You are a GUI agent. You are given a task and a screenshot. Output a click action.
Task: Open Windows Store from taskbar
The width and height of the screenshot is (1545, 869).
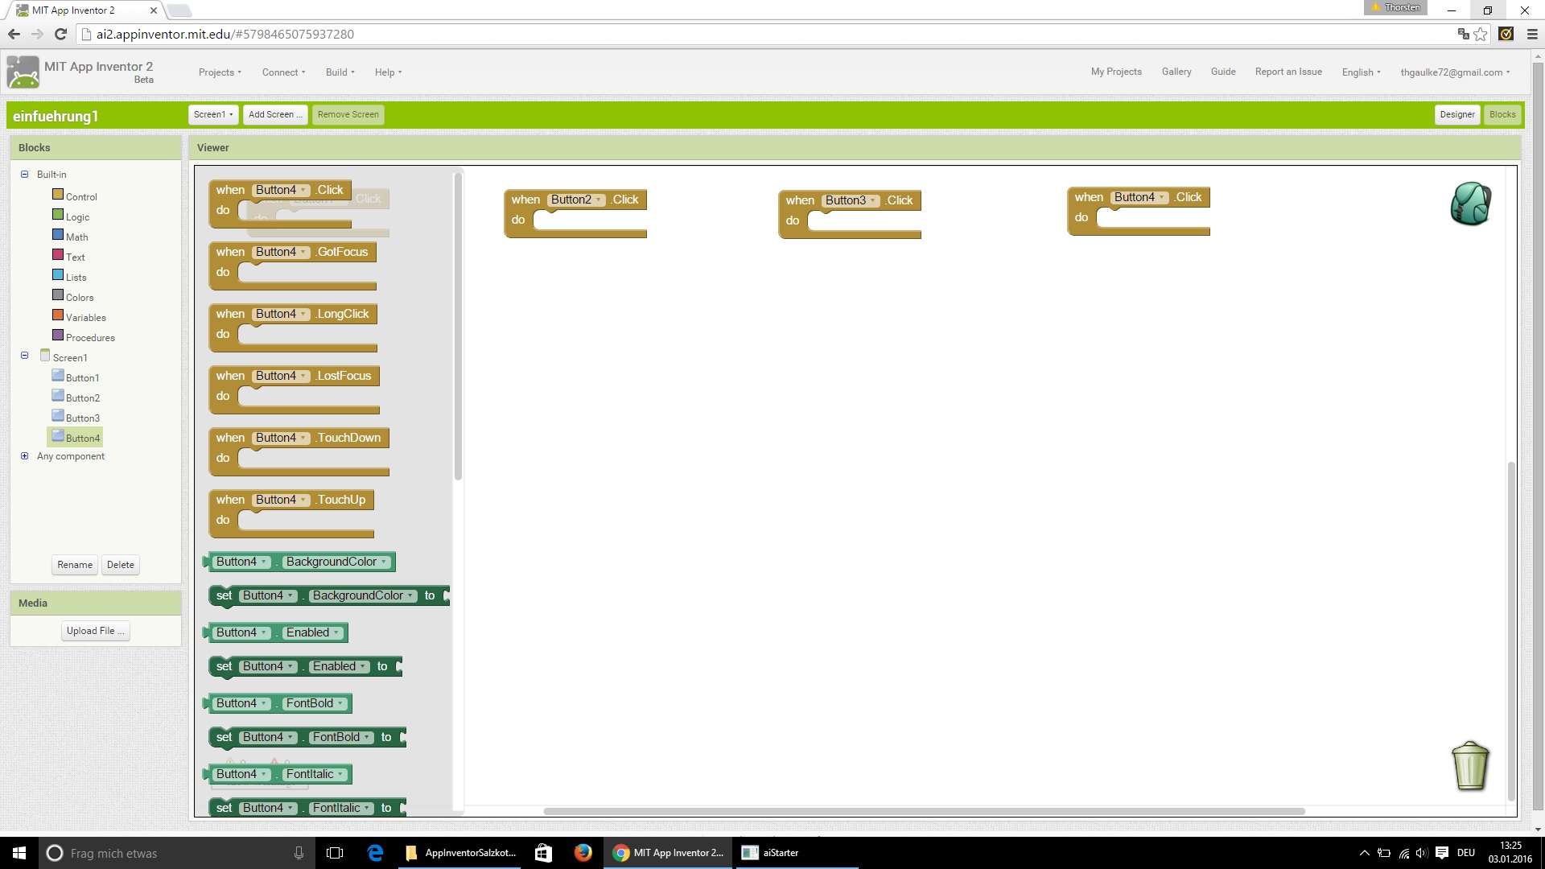tap(543, 853)
